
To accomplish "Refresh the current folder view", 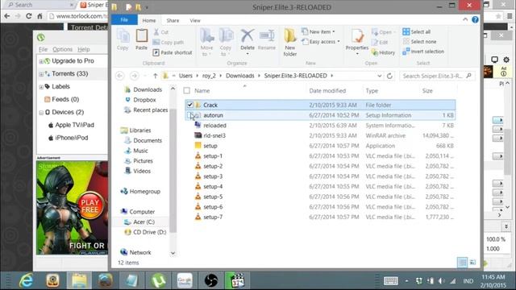I will click(389, 76).
